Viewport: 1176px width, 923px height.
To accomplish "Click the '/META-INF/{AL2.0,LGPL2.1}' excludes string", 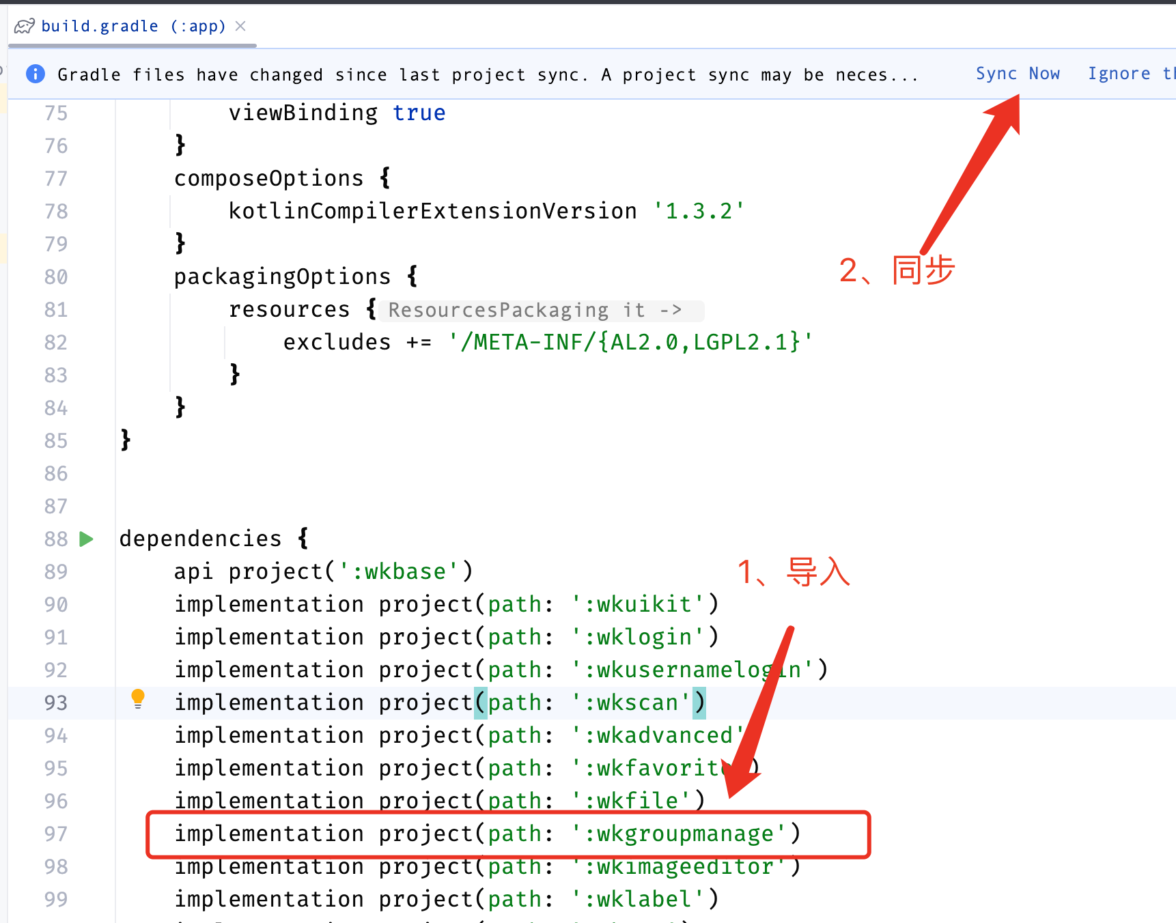I will [x=630, y=343].
